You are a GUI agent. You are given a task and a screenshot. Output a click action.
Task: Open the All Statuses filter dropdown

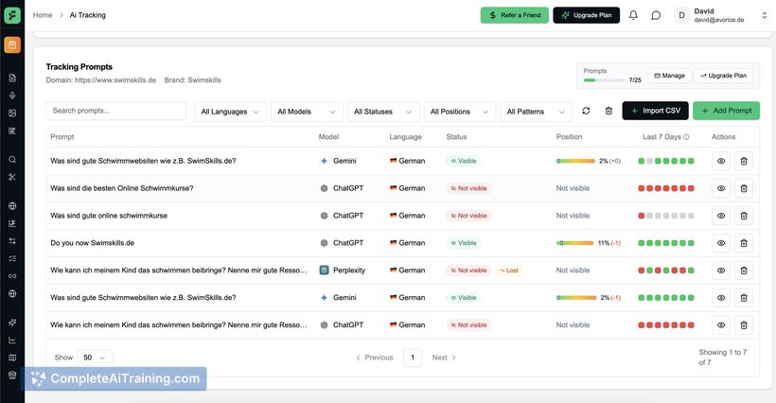(383, 112)
